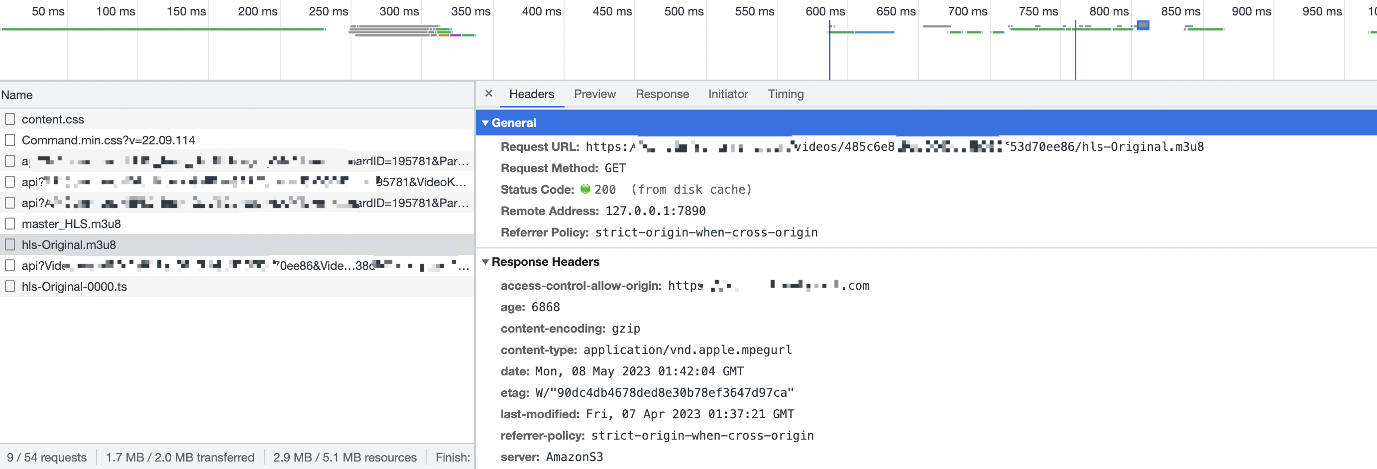Click the '9 / 54 requests' status entry
Image resolution: width=1377 pixels, height=469 pixels.
tap(46, 458)
